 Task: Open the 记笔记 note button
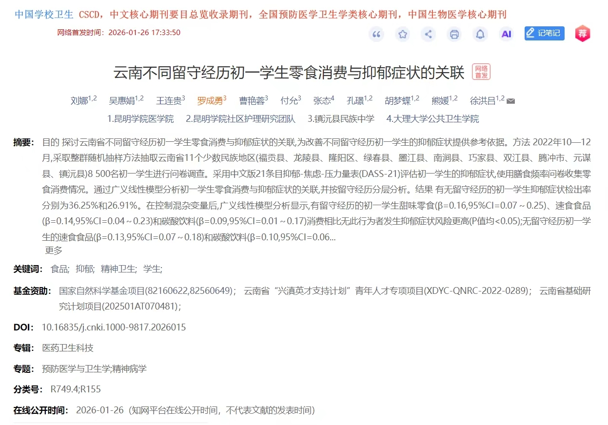[x=544, y=34]
